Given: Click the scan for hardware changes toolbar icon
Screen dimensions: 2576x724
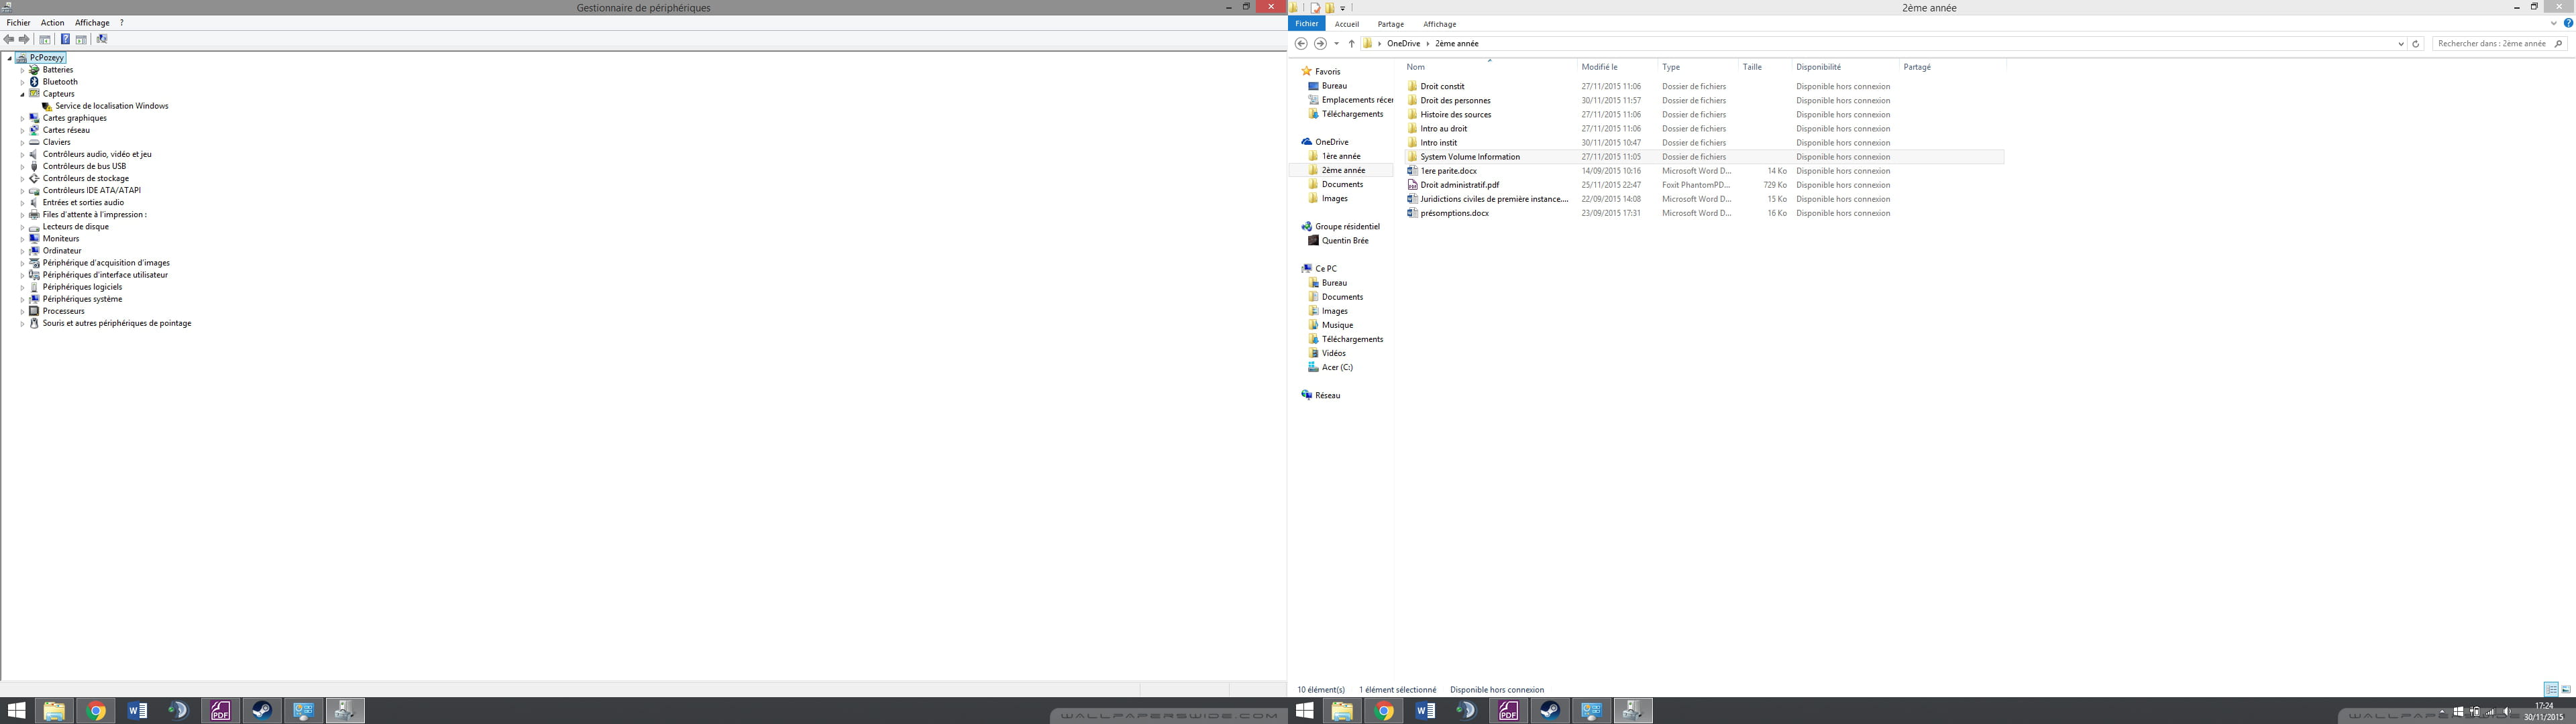Looking at the screenshot, I should coord(102,39).
